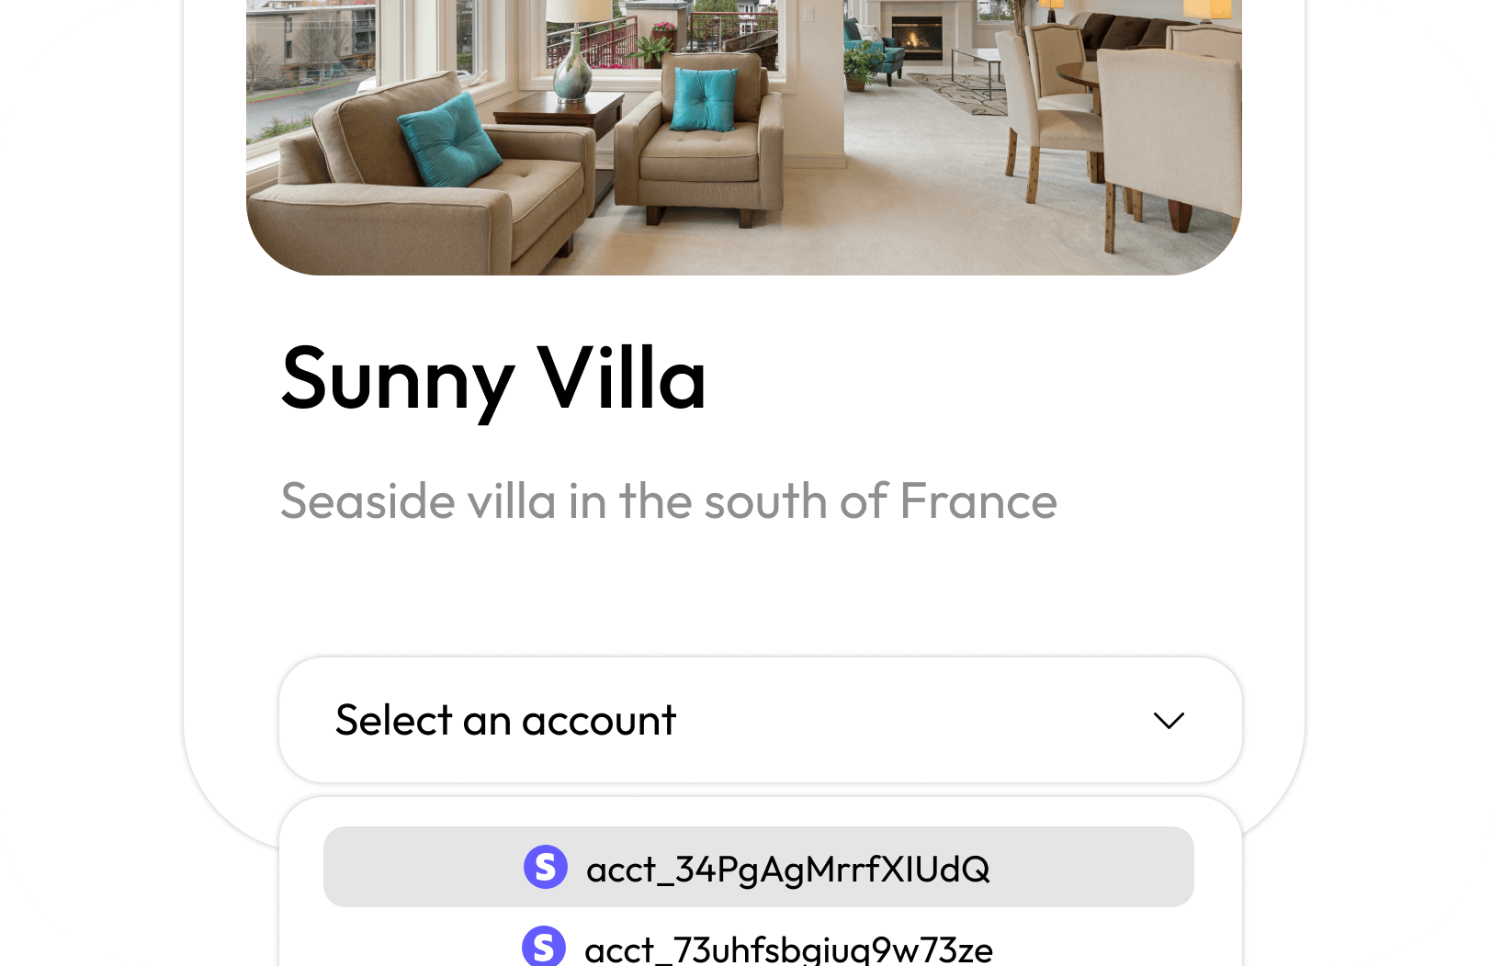Click the word 'France' in the description
This screenshot has width=1492, height=966.
tap(978, 501)
